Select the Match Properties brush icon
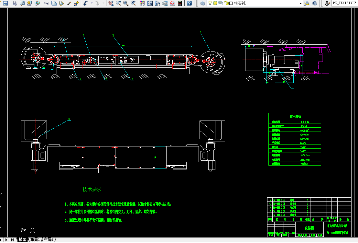358x243 pixels. pyautogui.click(x=69, y=3)
